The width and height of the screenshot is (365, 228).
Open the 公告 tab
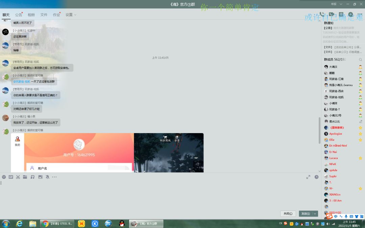18,15
